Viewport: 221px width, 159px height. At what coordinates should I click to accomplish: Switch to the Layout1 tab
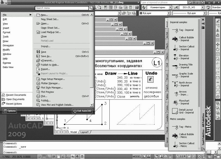pyautogui.click(x=85, y=132)
